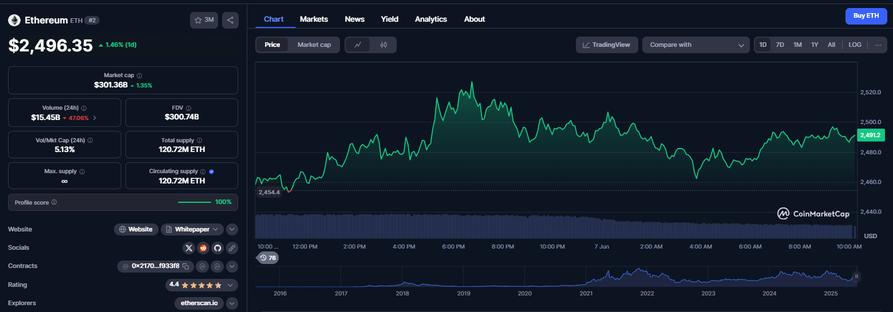The height and width of the screenshot is (312, 893).
Task: Copy the contract address 0x2170...f933f8
Action: tap(185, 266)
